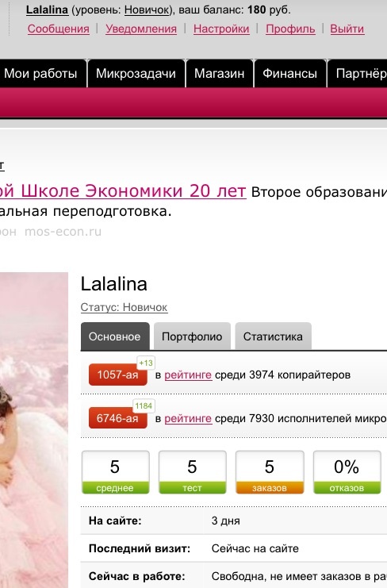Click the Статус: Новичок link

[x=124, y=307]
